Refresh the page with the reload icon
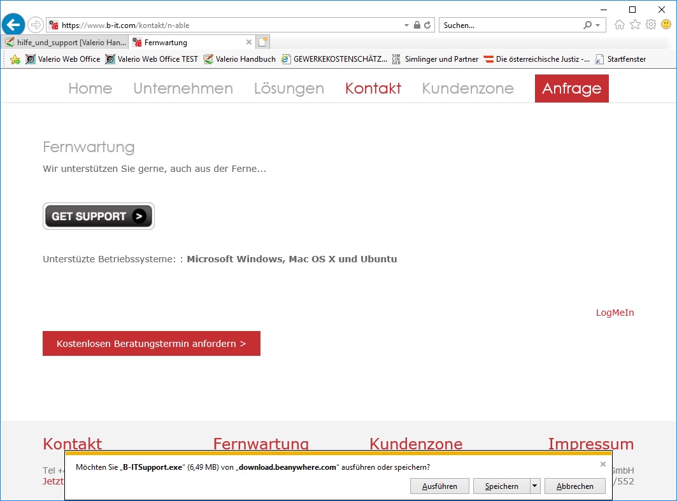 (x=428, y=25)
